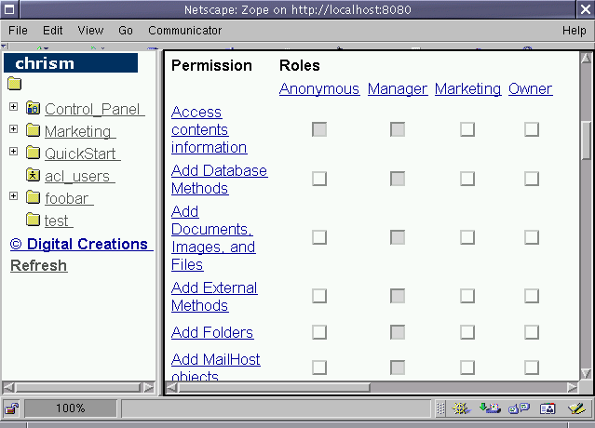Open the Help menu
The image size is (595, 428).
575,31
